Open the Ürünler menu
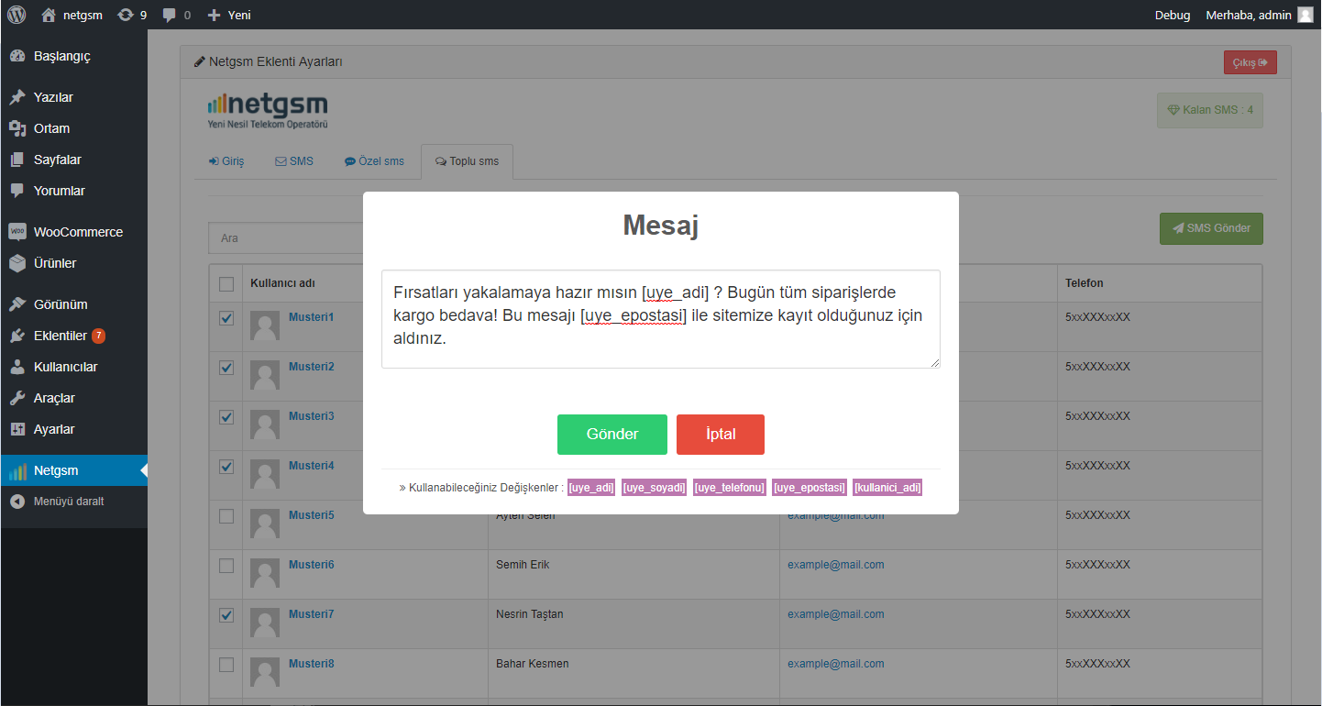 pos(73,263)
